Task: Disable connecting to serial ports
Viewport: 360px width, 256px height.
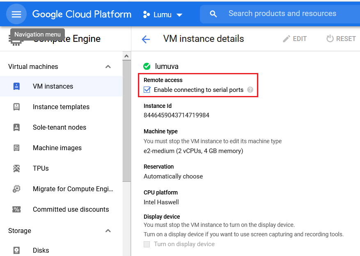Action: (x=147, y=89)
